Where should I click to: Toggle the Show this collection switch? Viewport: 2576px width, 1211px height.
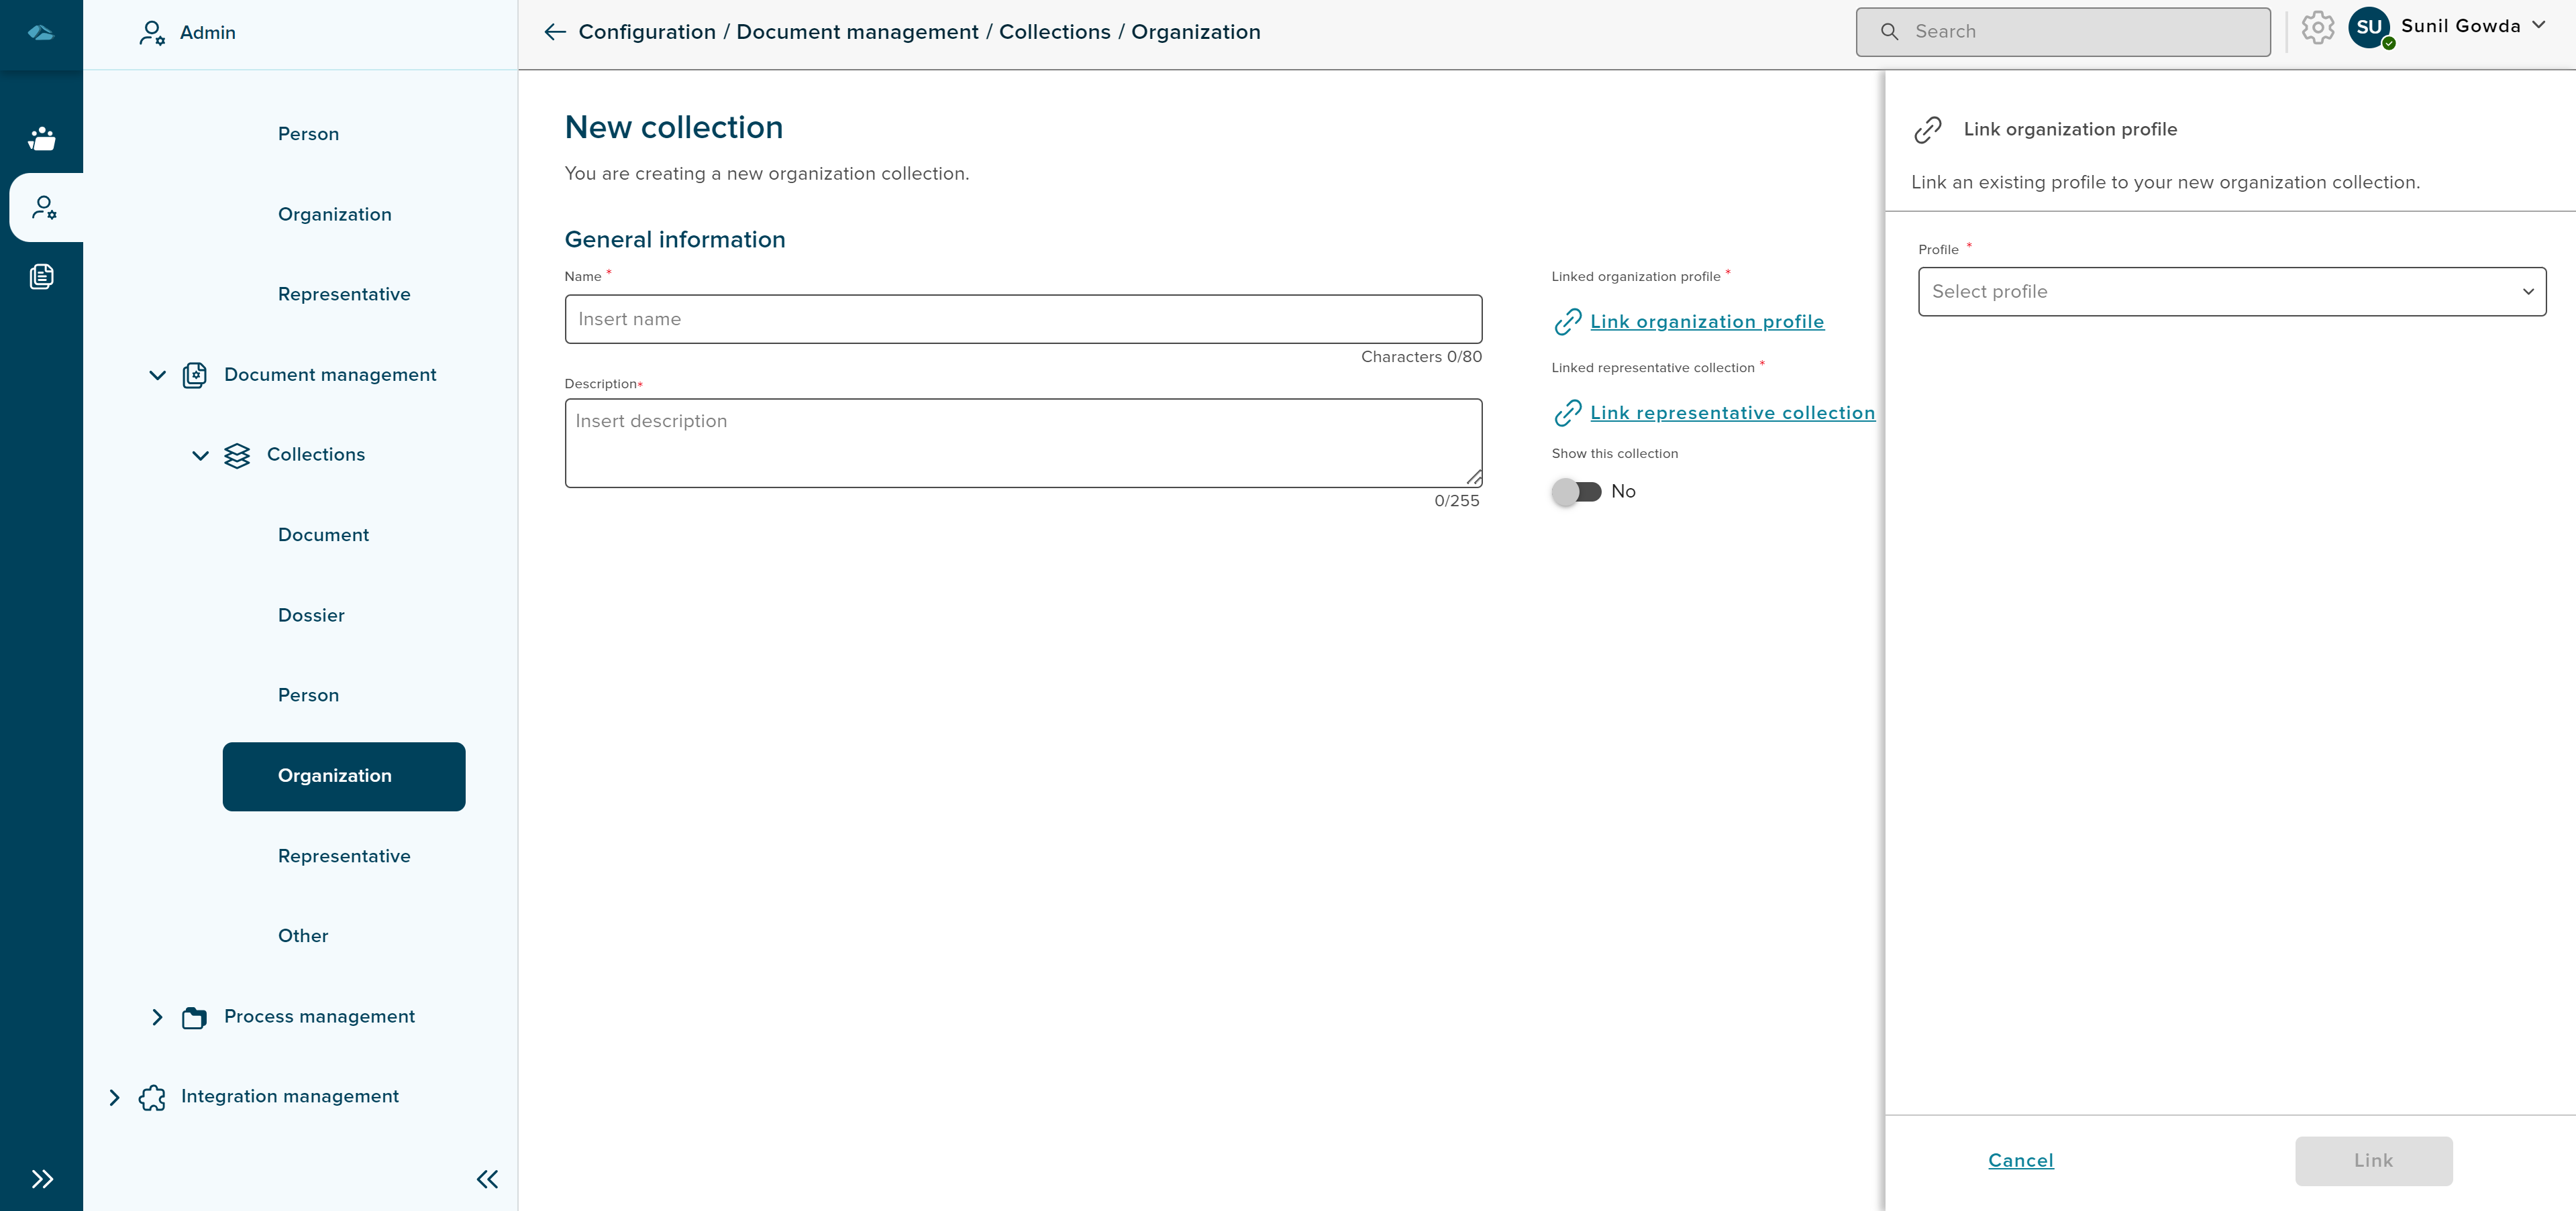click(x=1576, y=492)
